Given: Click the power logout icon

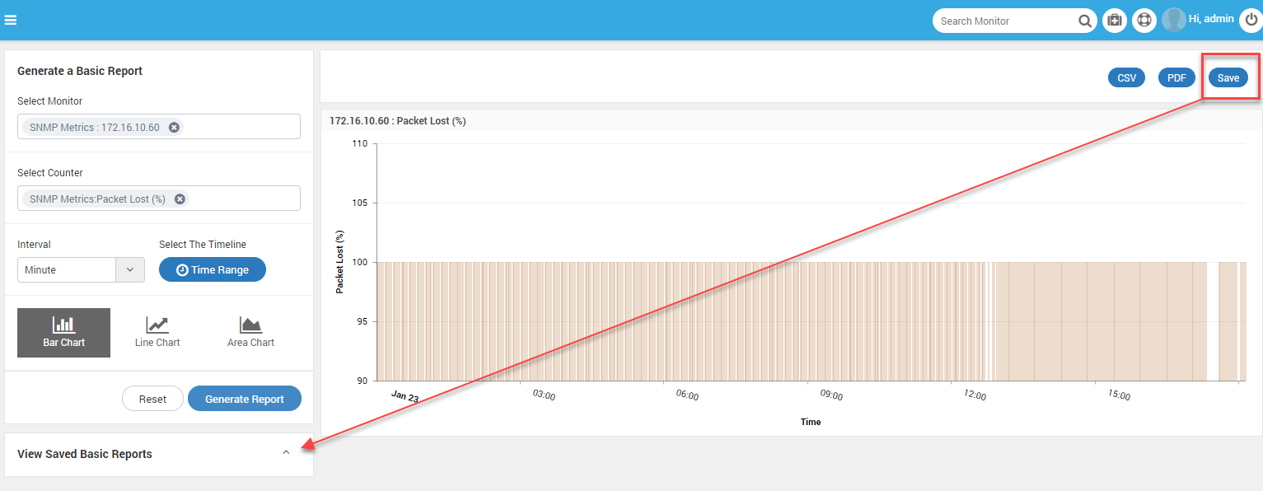Looking at the screenshot, I should click(x=1251, y=20).
